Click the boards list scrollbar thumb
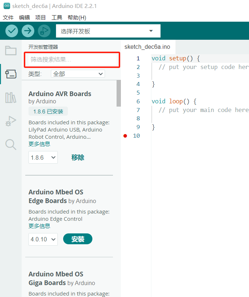249x297 pixels. coord(119,93)
